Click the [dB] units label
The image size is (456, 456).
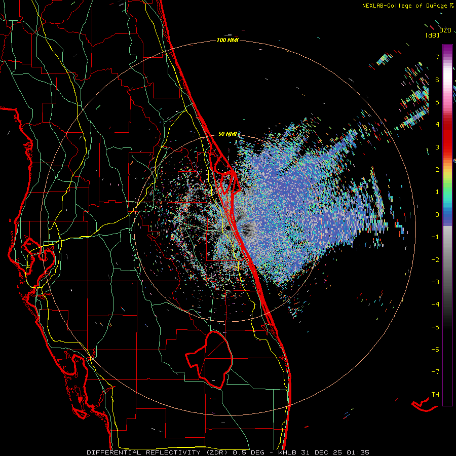click(x=432, y=35)
